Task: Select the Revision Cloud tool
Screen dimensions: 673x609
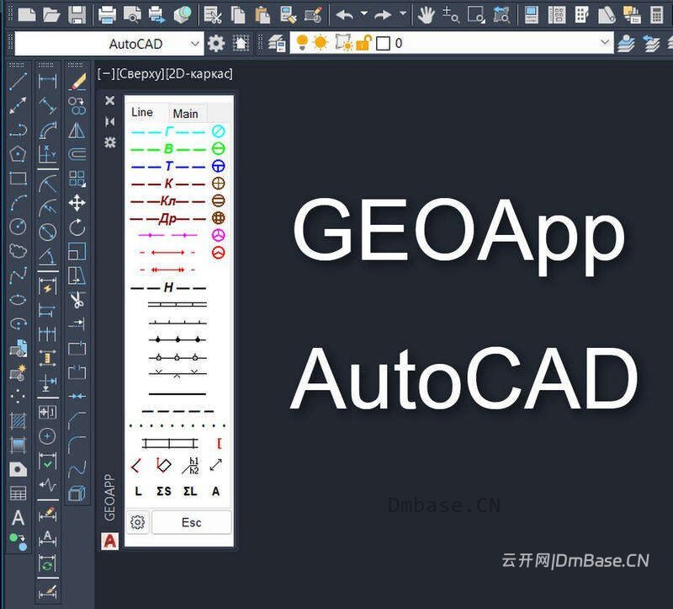Action: click(18, 250)
